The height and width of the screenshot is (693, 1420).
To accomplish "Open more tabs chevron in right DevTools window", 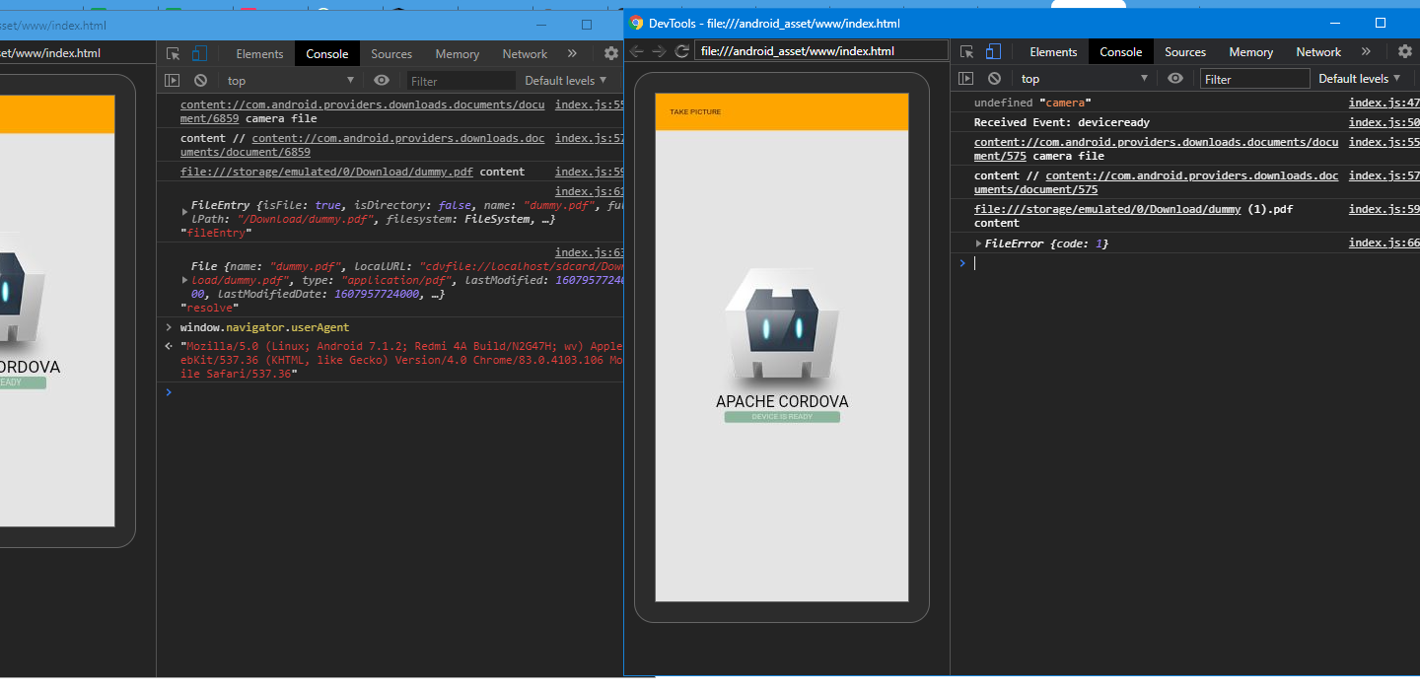I will click(1366, 52).
